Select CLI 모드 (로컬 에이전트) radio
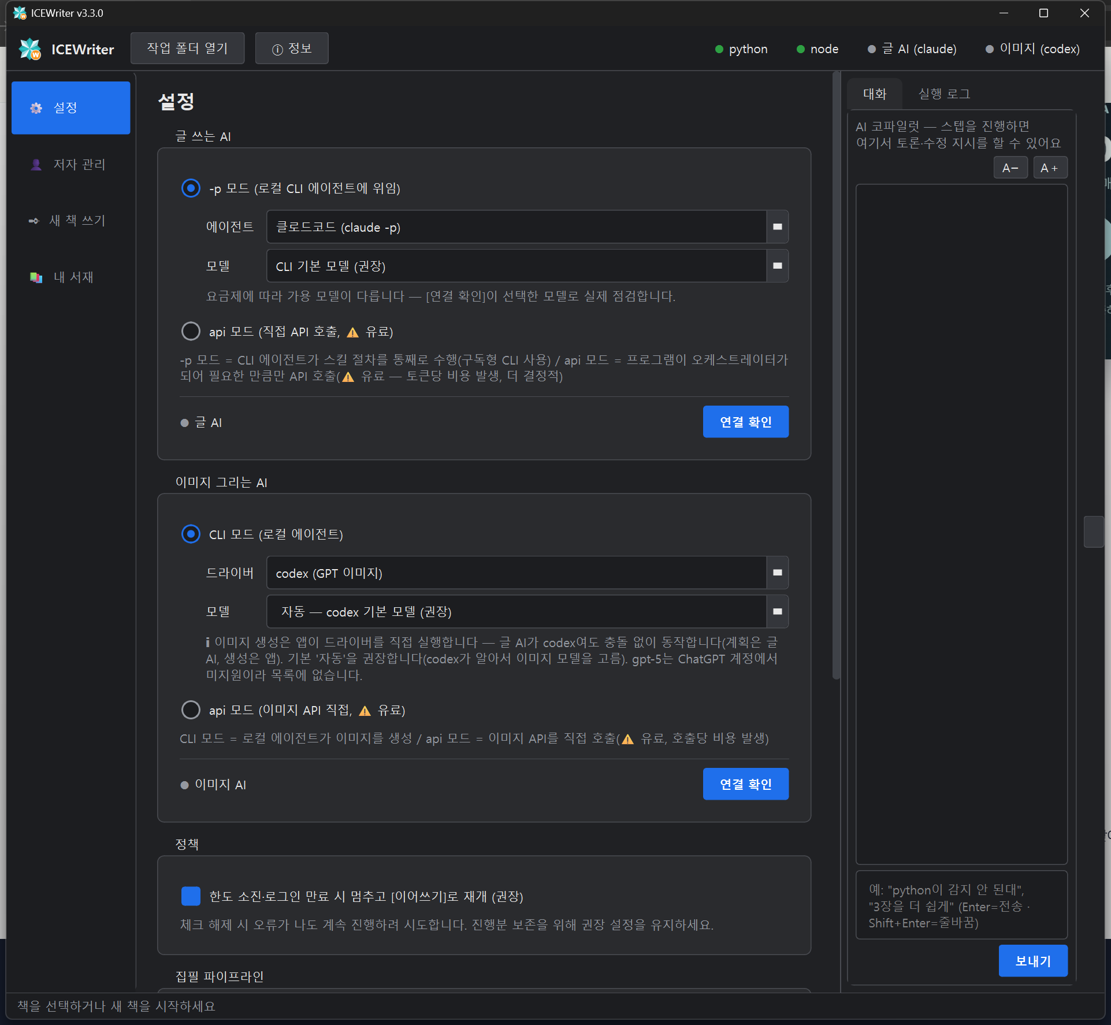 click(x=191, y=534)
